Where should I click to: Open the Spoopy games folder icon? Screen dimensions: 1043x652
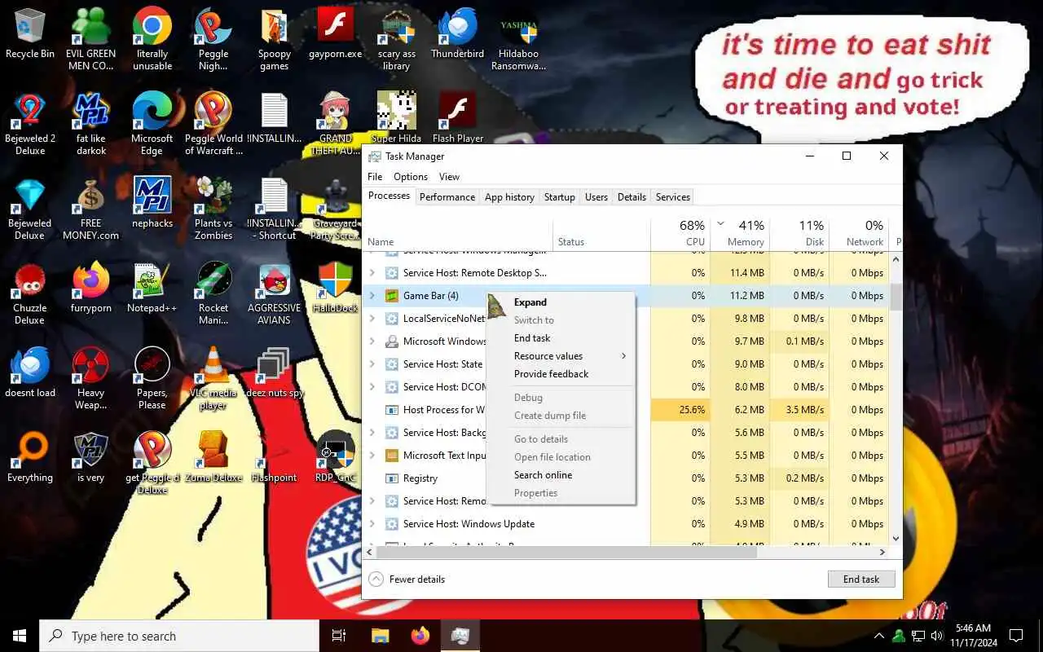(275, 39)
